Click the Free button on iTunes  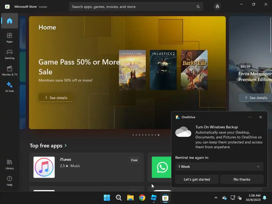point(134,160)
